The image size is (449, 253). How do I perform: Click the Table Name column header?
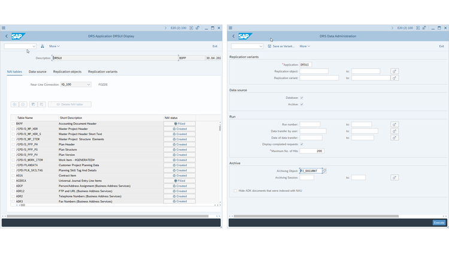coord(25,118)
